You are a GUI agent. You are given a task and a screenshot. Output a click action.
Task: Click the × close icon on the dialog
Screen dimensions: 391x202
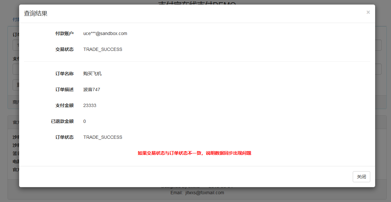(x=368, y=12)
